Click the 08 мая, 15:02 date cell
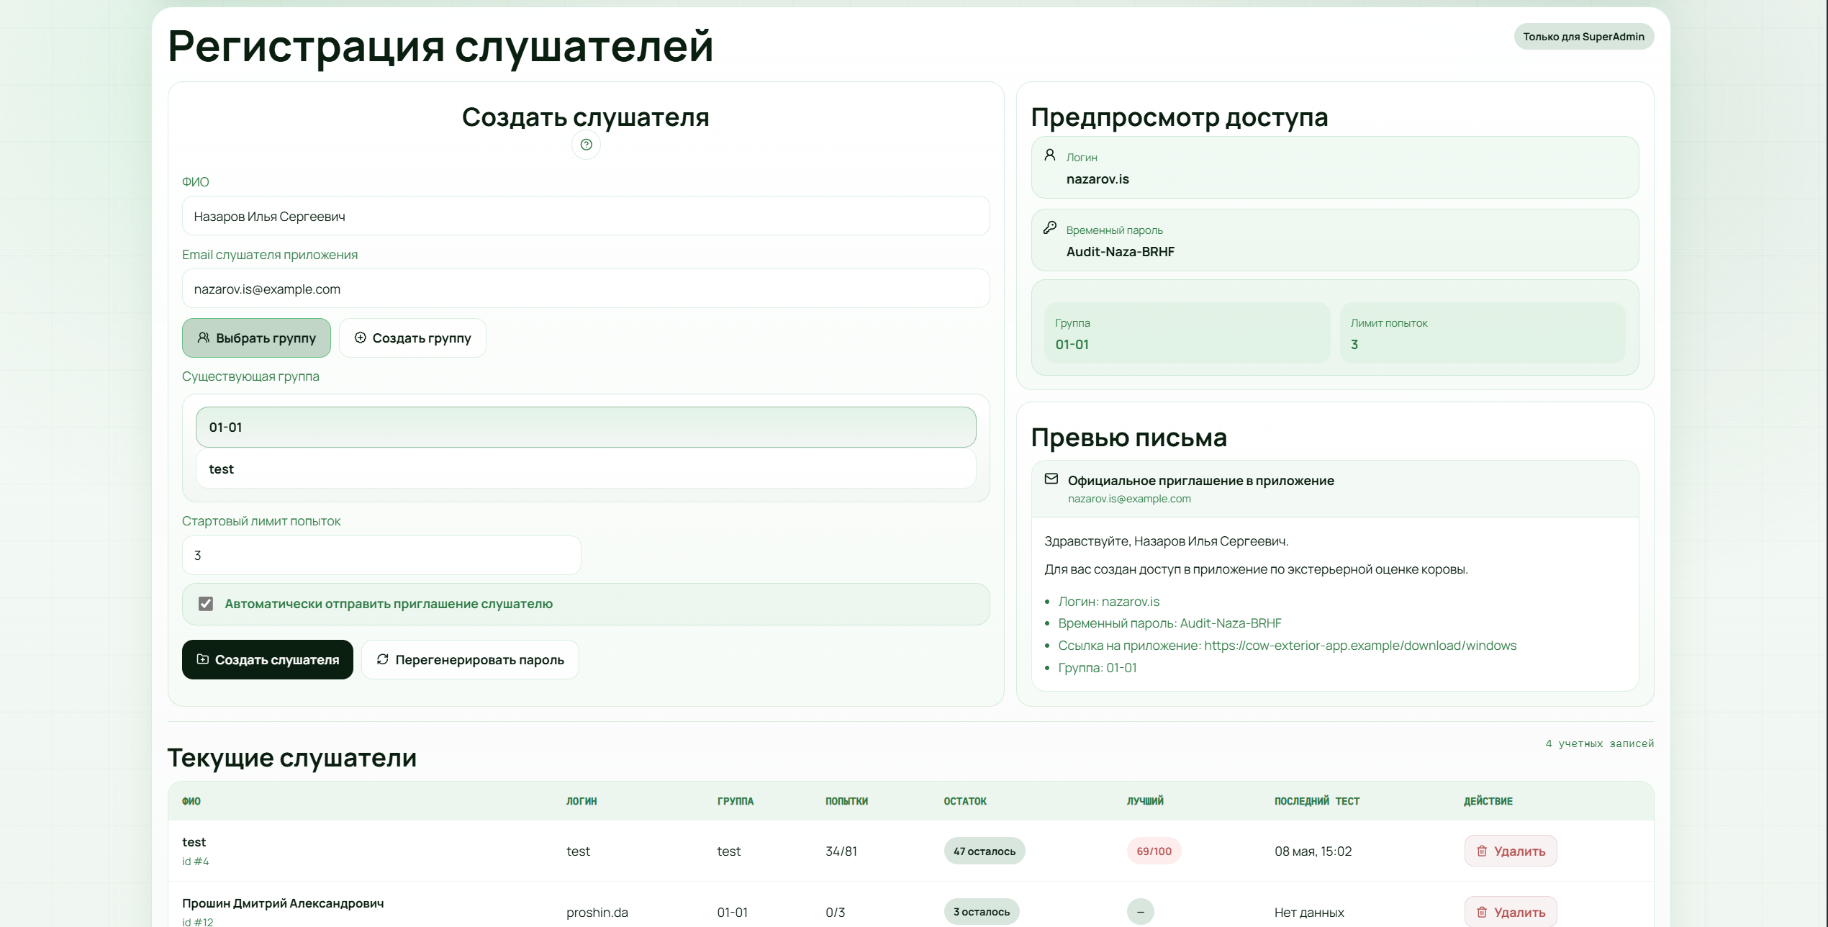 click(1313, 851)
